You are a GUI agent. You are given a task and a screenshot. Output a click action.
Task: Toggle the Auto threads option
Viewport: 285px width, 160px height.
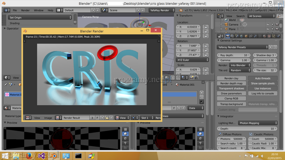point(263,79)
